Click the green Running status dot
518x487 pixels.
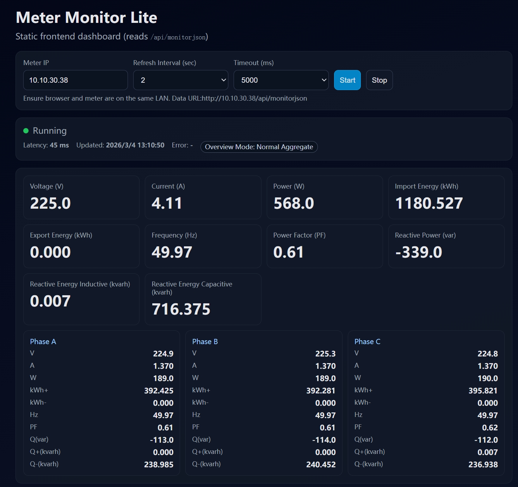pyautogui.click(x=26, y=131)
